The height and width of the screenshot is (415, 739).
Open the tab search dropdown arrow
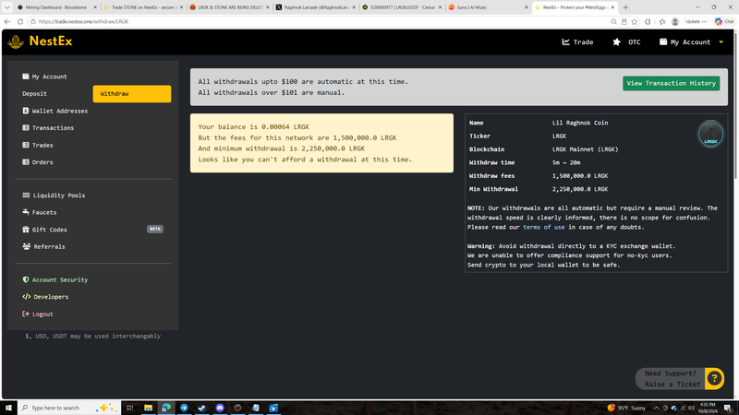[x=6, y=7]
